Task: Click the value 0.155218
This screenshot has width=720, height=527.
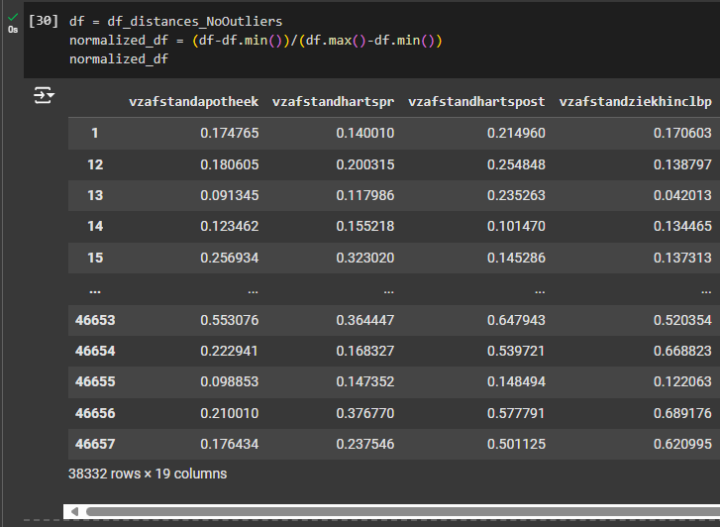Action: tap(365, 226)
